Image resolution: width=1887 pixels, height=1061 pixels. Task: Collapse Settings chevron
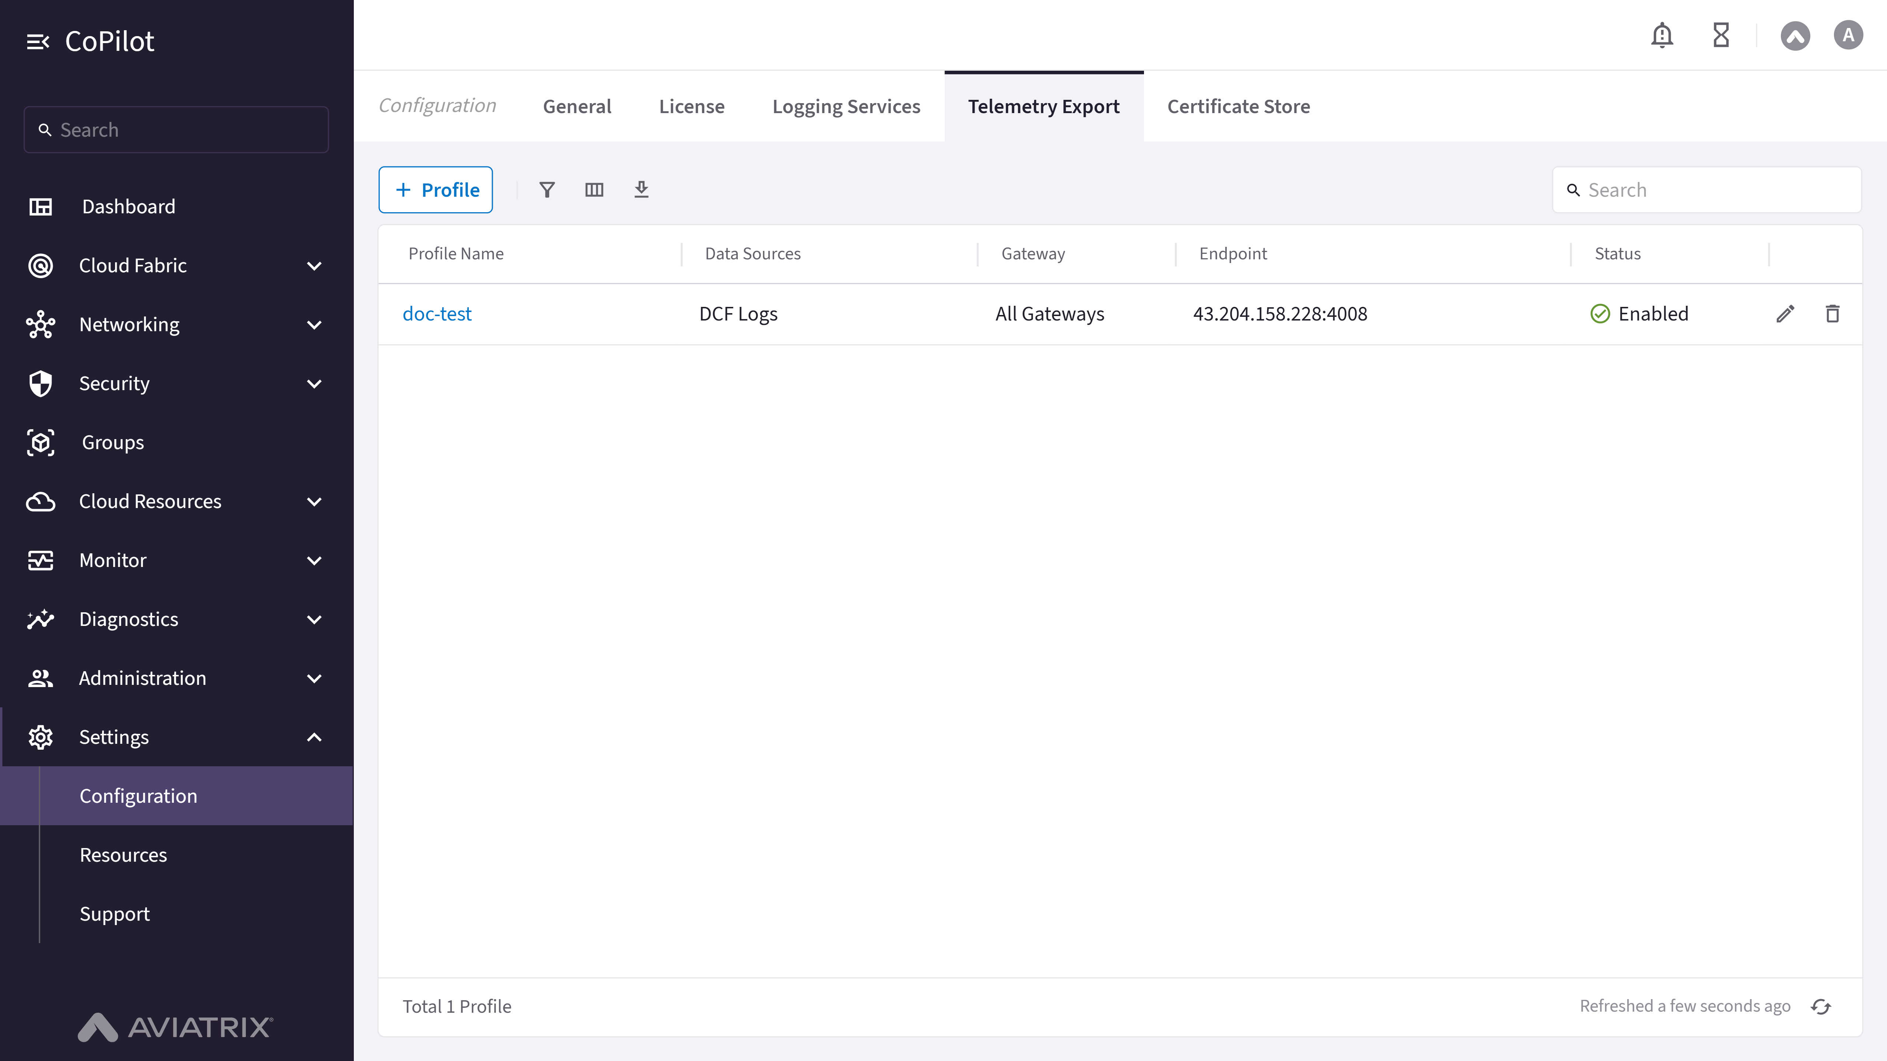click(x=314, y=737)
